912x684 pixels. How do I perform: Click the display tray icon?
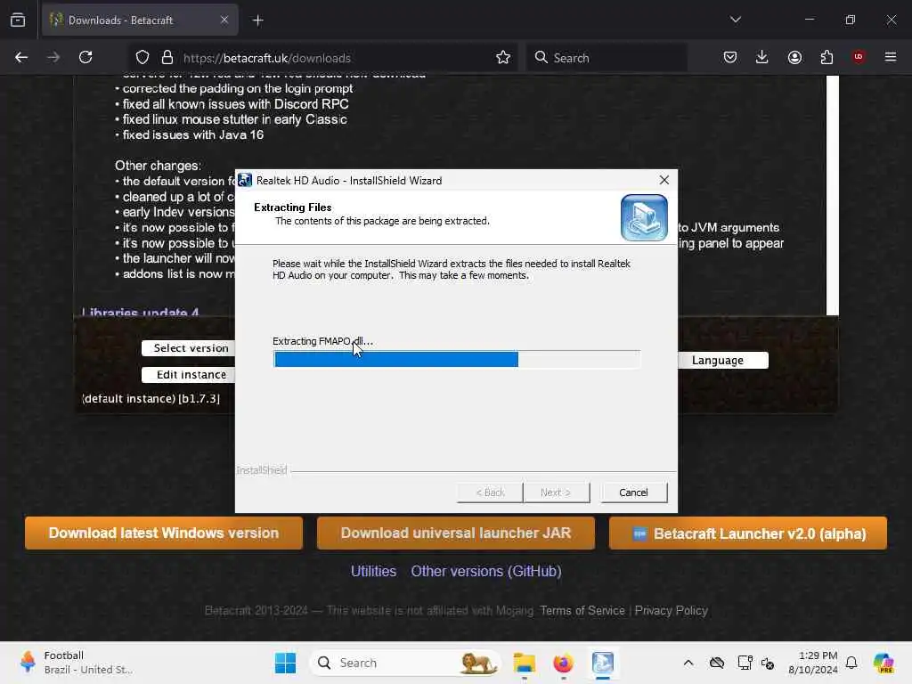tap(745, 663)
